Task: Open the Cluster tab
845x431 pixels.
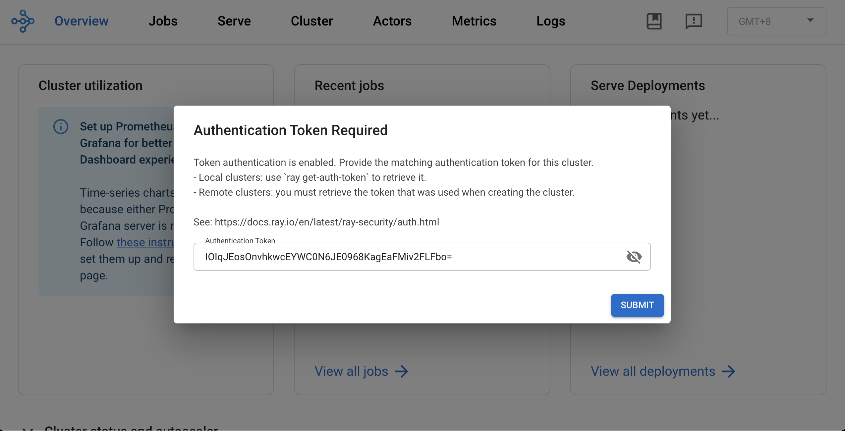Action: pyautogui.click(x=311, y=21)
